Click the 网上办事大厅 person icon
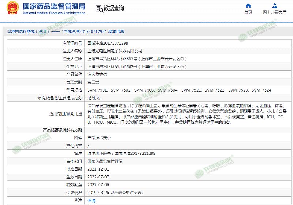This screenshot has width=293, height=205. [274, 5]
